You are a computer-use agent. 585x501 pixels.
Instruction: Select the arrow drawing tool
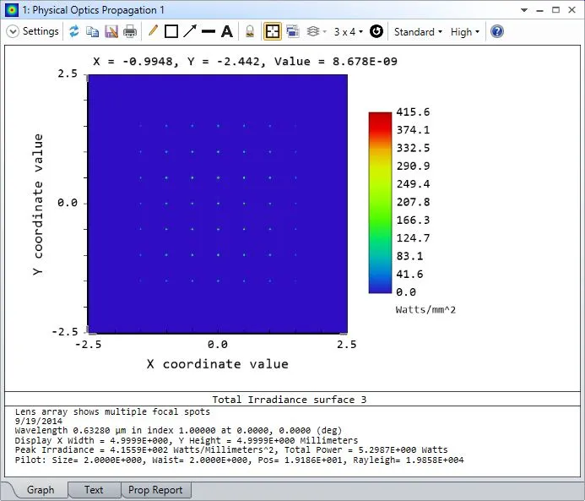[x=190, y=31]
